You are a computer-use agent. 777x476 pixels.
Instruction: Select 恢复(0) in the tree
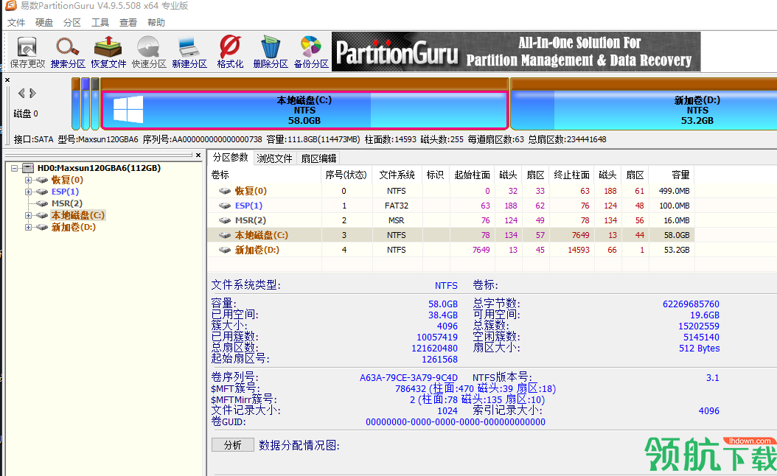click(x=67, y=180)
